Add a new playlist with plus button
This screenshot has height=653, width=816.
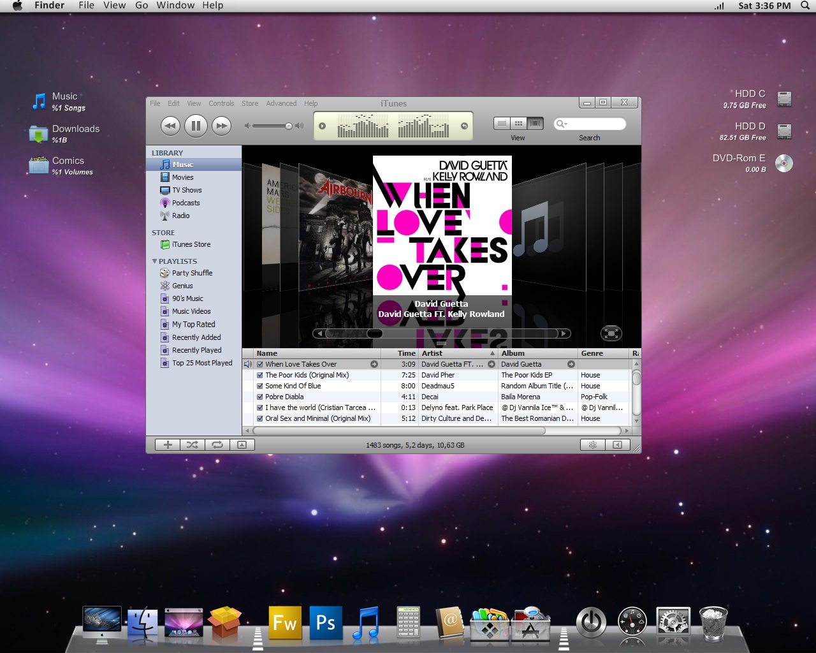pos(168,445)
